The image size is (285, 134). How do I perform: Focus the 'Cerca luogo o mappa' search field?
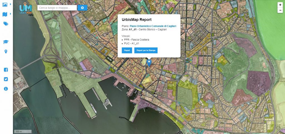click(57, 8)
